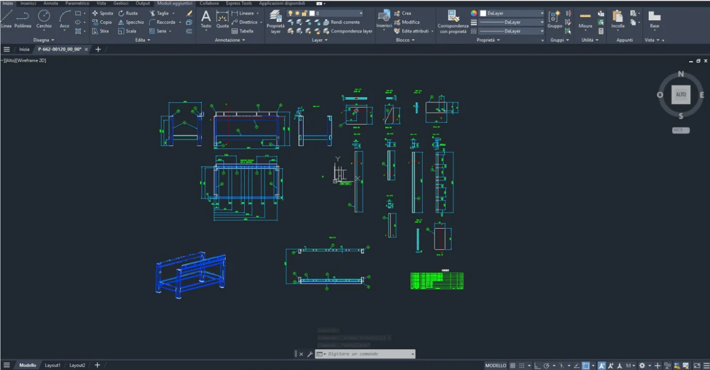Image resolution: width=710 pixels, height=370 pixels.
Task: Click the object color wheel swatch
Action: coord(474,13)
